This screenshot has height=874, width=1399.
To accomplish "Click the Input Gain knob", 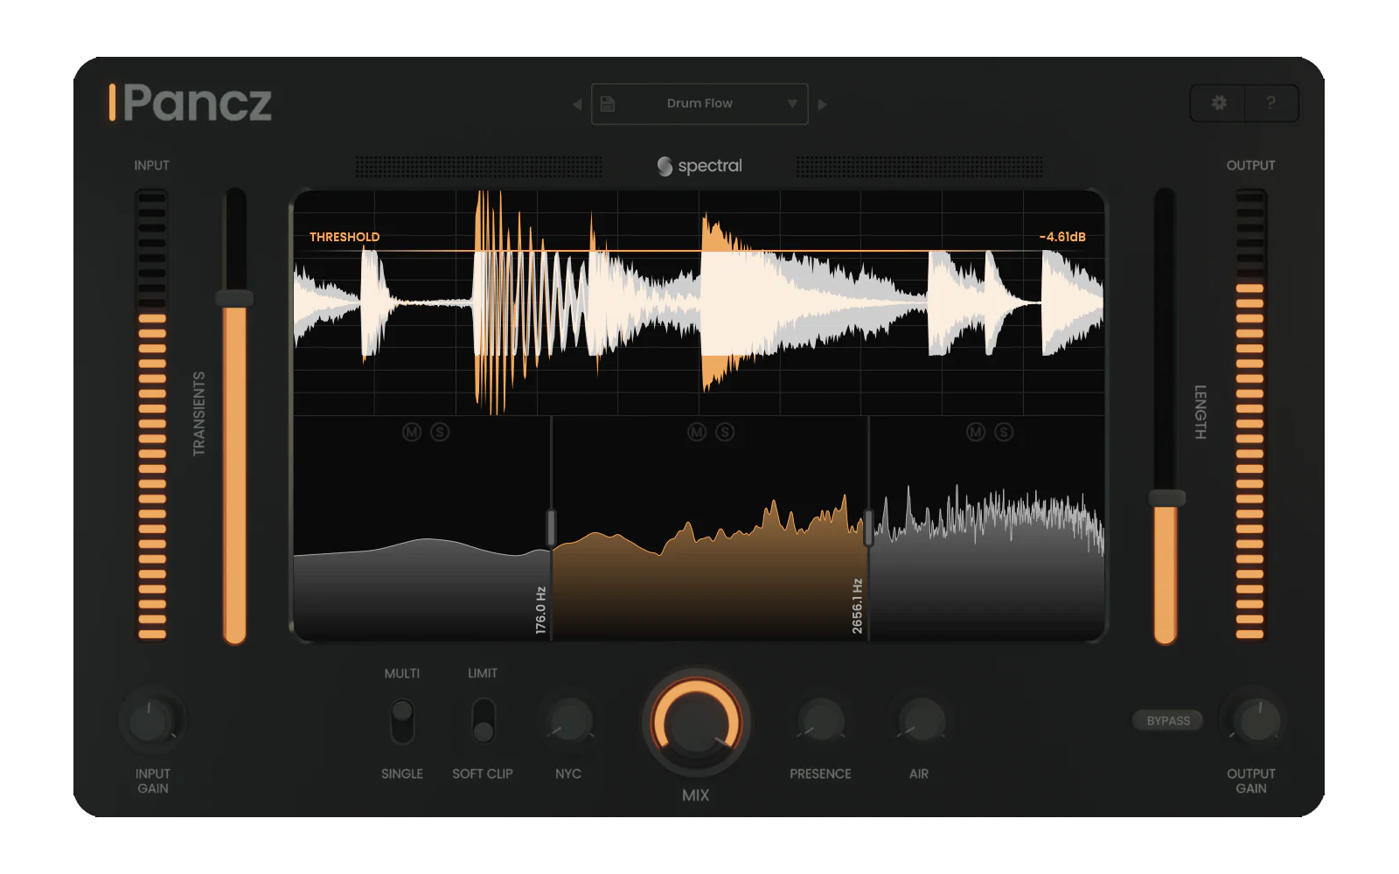I will point(151,722).
